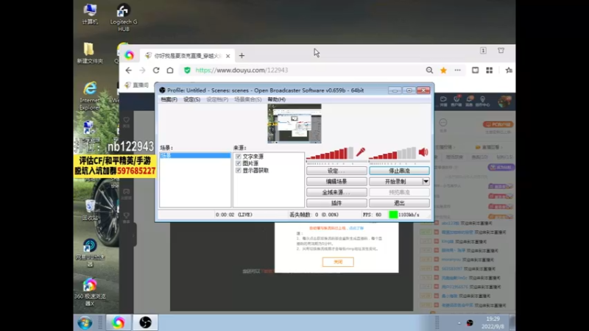Image resolution: width=589 pixels, height=331 pixels.
Task: Click the 1103kb/s bitrate status text
Action: [409, 215]
